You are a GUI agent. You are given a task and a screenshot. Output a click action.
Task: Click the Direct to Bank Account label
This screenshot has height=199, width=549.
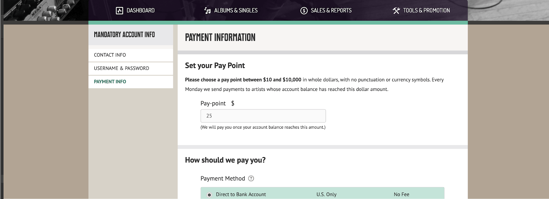point(241,195)
